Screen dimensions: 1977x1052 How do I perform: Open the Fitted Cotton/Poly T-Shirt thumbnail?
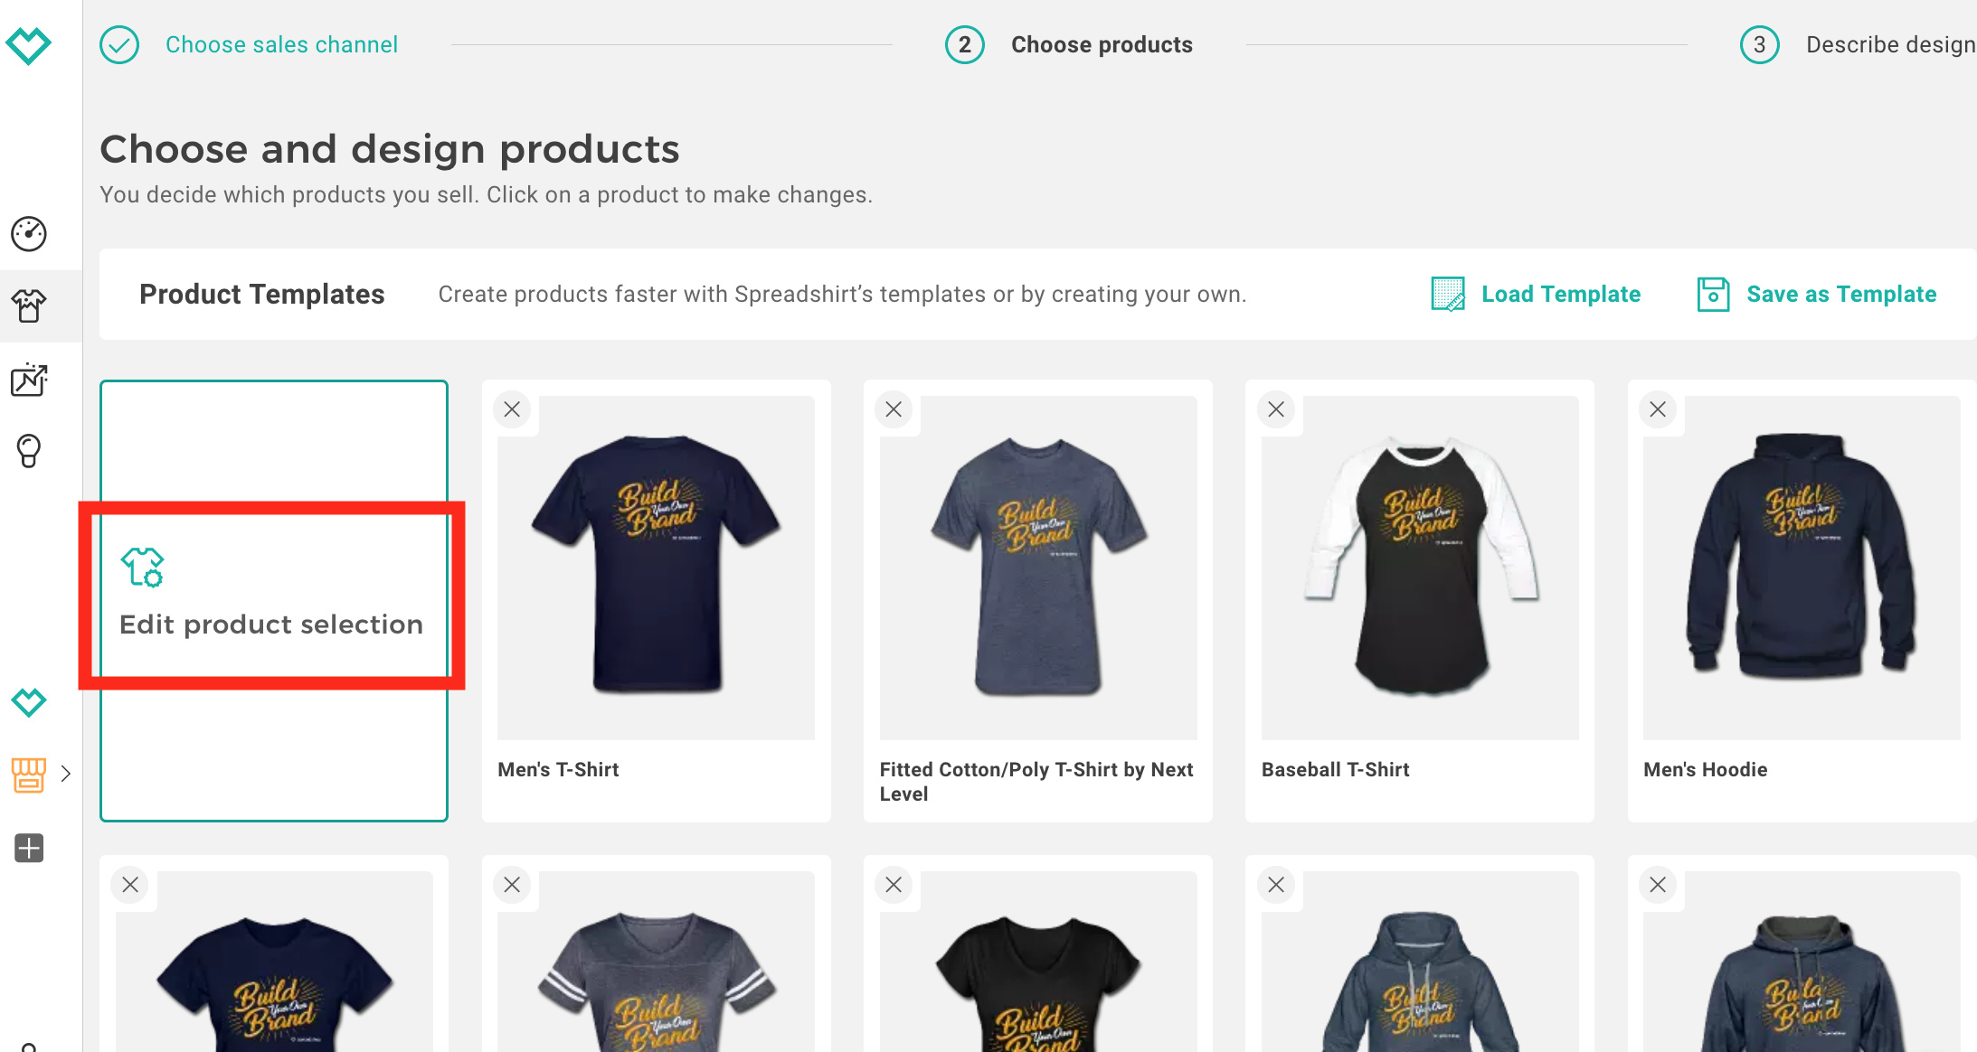[x=1038, y=568]
